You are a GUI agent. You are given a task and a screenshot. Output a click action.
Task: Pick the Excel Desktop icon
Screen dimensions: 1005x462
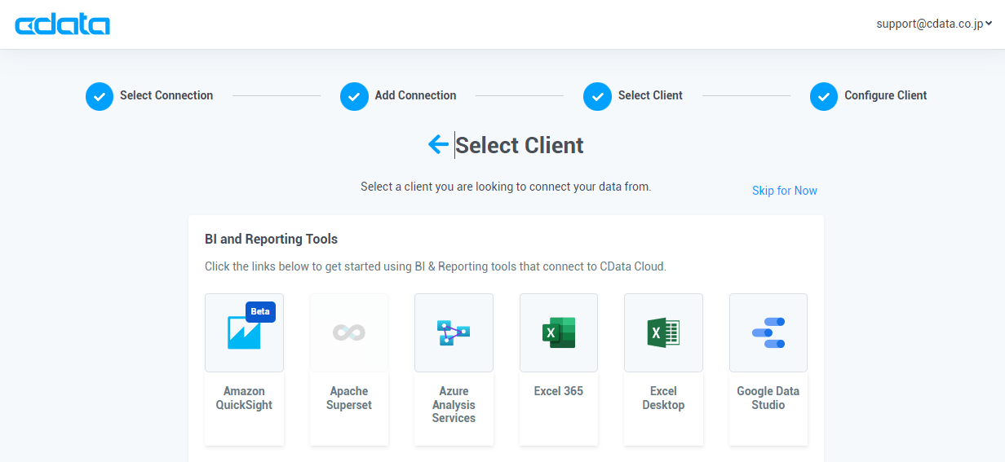click(x=663, y=332)
